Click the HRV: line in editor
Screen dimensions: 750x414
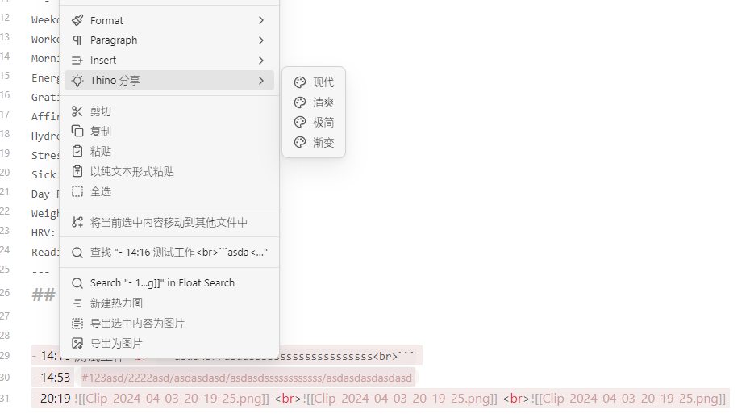(44, 232)
